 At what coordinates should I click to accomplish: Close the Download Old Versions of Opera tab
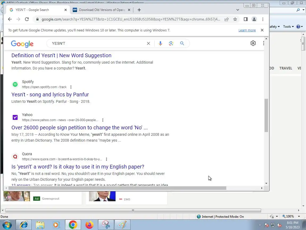pyautogui.click(x=129, y=10)
